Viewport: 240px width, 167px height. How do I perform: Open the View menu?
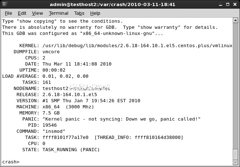(x=37, y=13)
